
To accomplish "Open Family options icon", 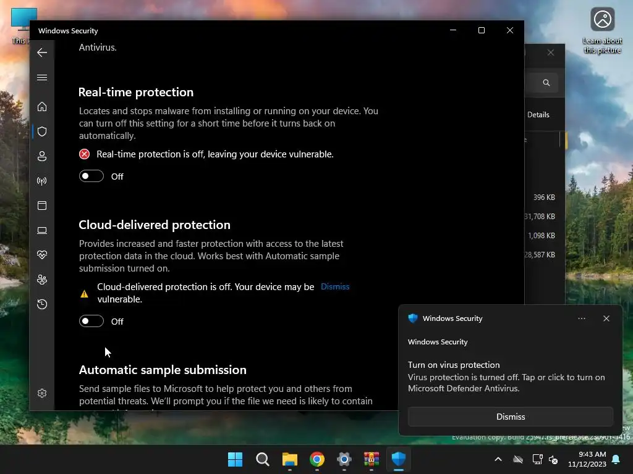I will 42,280.
